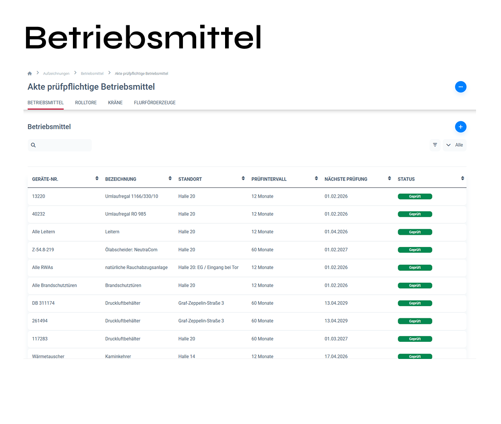Toggle sort order on the Geräte-Nr column

click(96, 179)
